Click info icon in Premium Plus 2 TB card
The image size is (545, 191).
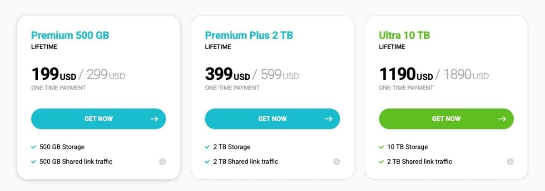point(337,162)
